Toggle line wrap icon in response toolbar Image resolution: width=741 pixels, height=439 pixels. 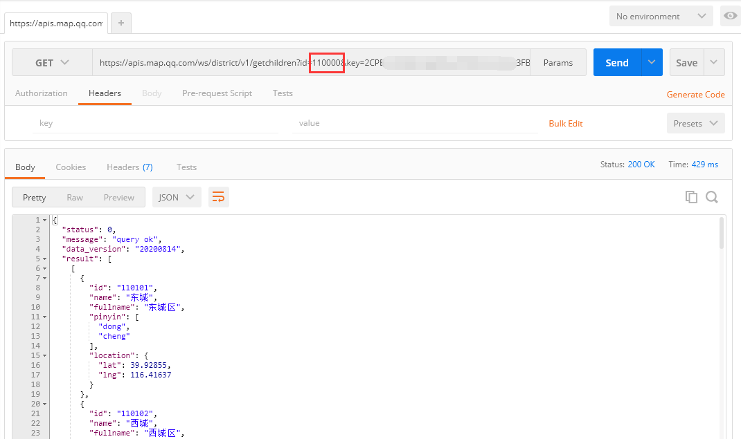tap(218, 198)
